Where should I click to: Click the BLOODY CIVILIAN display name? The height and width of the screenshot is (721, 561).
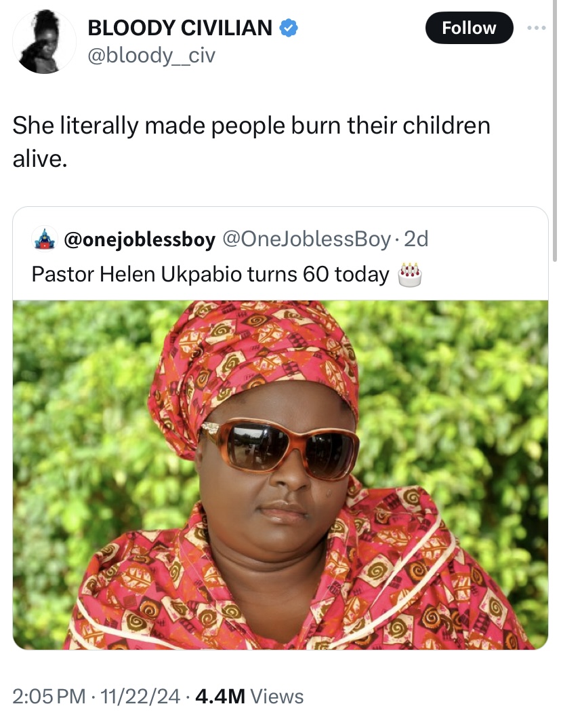click(x=180, y=28)
